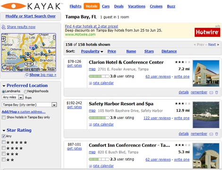The image size is (222, 170).
Task: Click the Kayak logo
Action: [x=31, y=6]
